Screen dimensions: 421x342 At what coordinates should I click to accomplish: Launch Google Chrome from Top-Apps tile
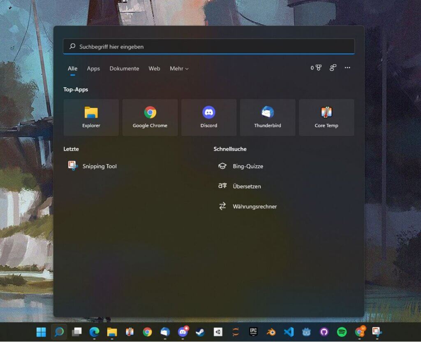tap(150, 117)
